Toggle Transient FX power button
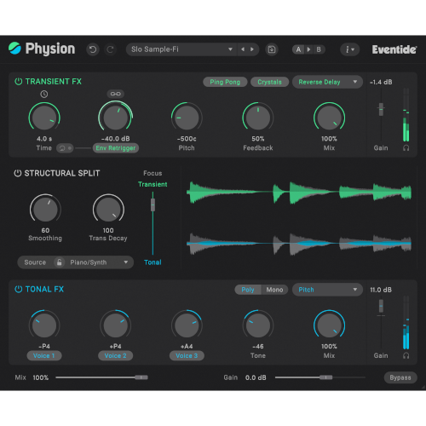 pos(19,82)
